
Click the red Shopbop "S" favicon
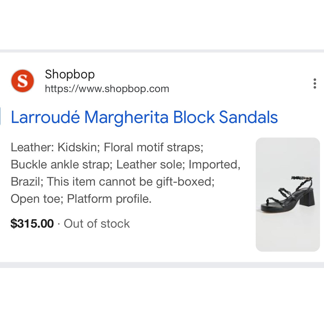[x=22, y=81]
